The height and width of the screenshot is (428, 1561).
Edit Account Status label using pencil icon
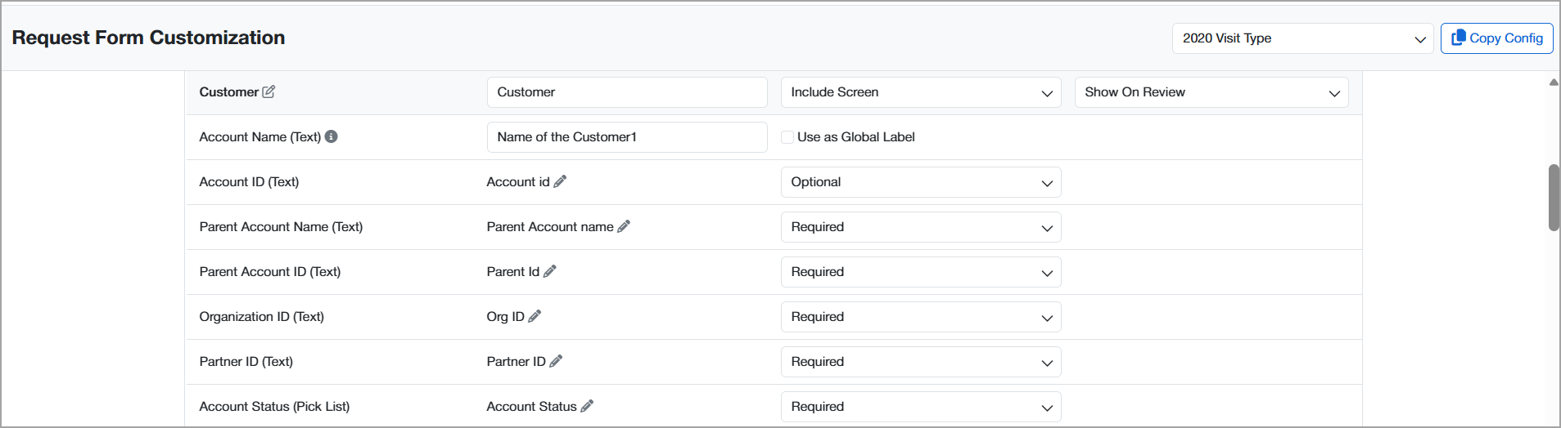click(x=587, y=406)
